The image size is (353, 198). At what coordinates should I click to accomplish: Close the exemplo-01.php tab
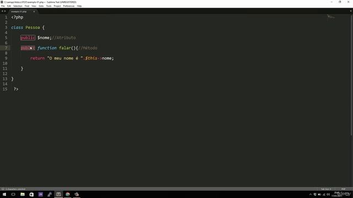(x=34, y=12)
